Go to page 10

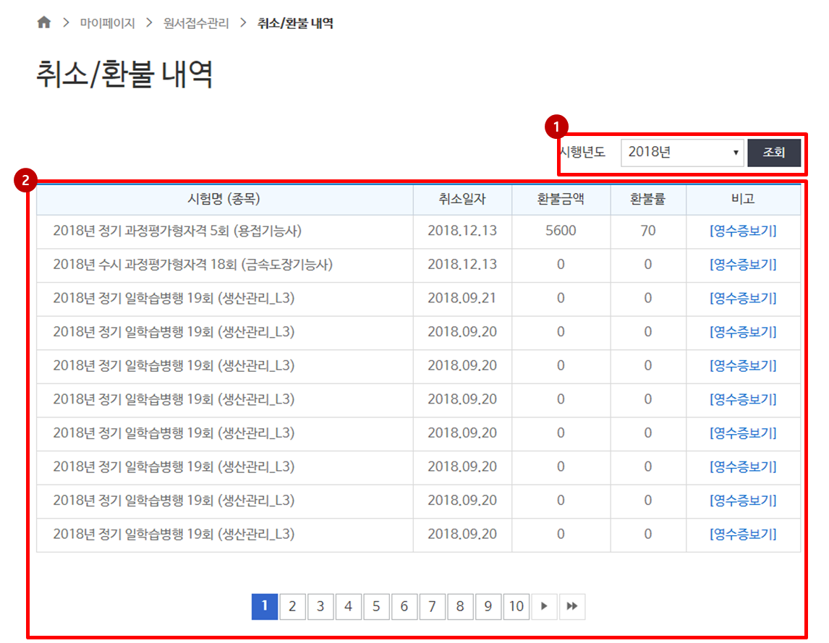click(x=516, y=606)
